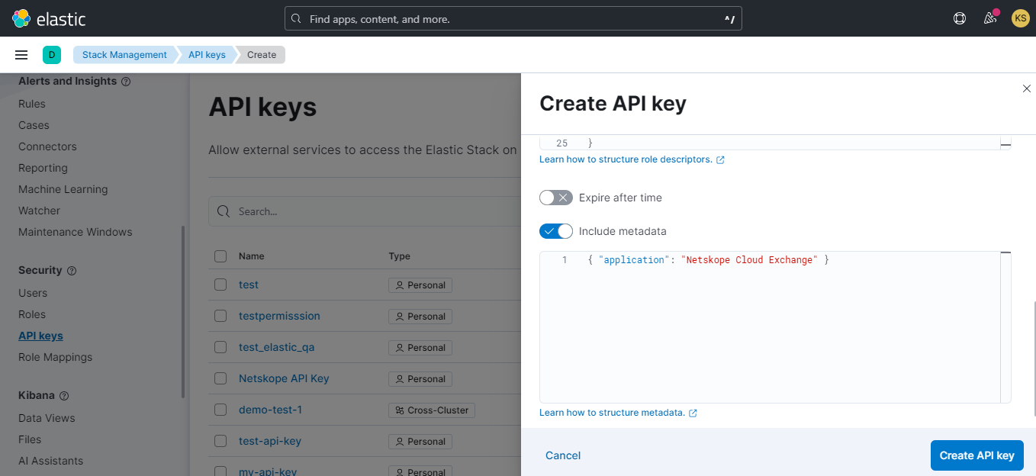Image resolution: width=1036 pixels, height=476 pixels.
Task: Click the Cross-Cluster type badge
Action: (x=432, y=410)
